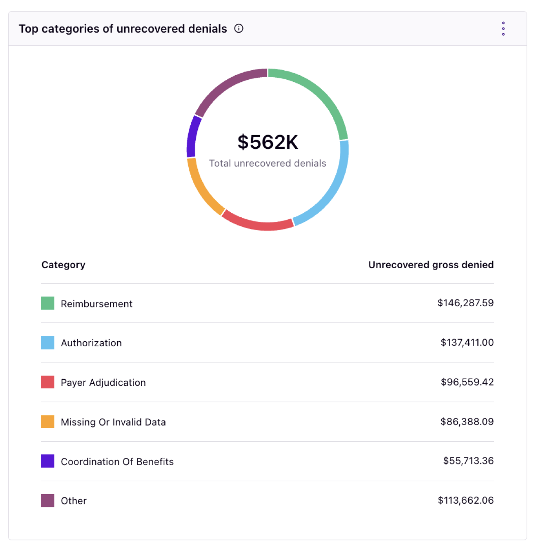Click the $562K total in the donut center
The image size is (536, 547).
coord(268,142)
